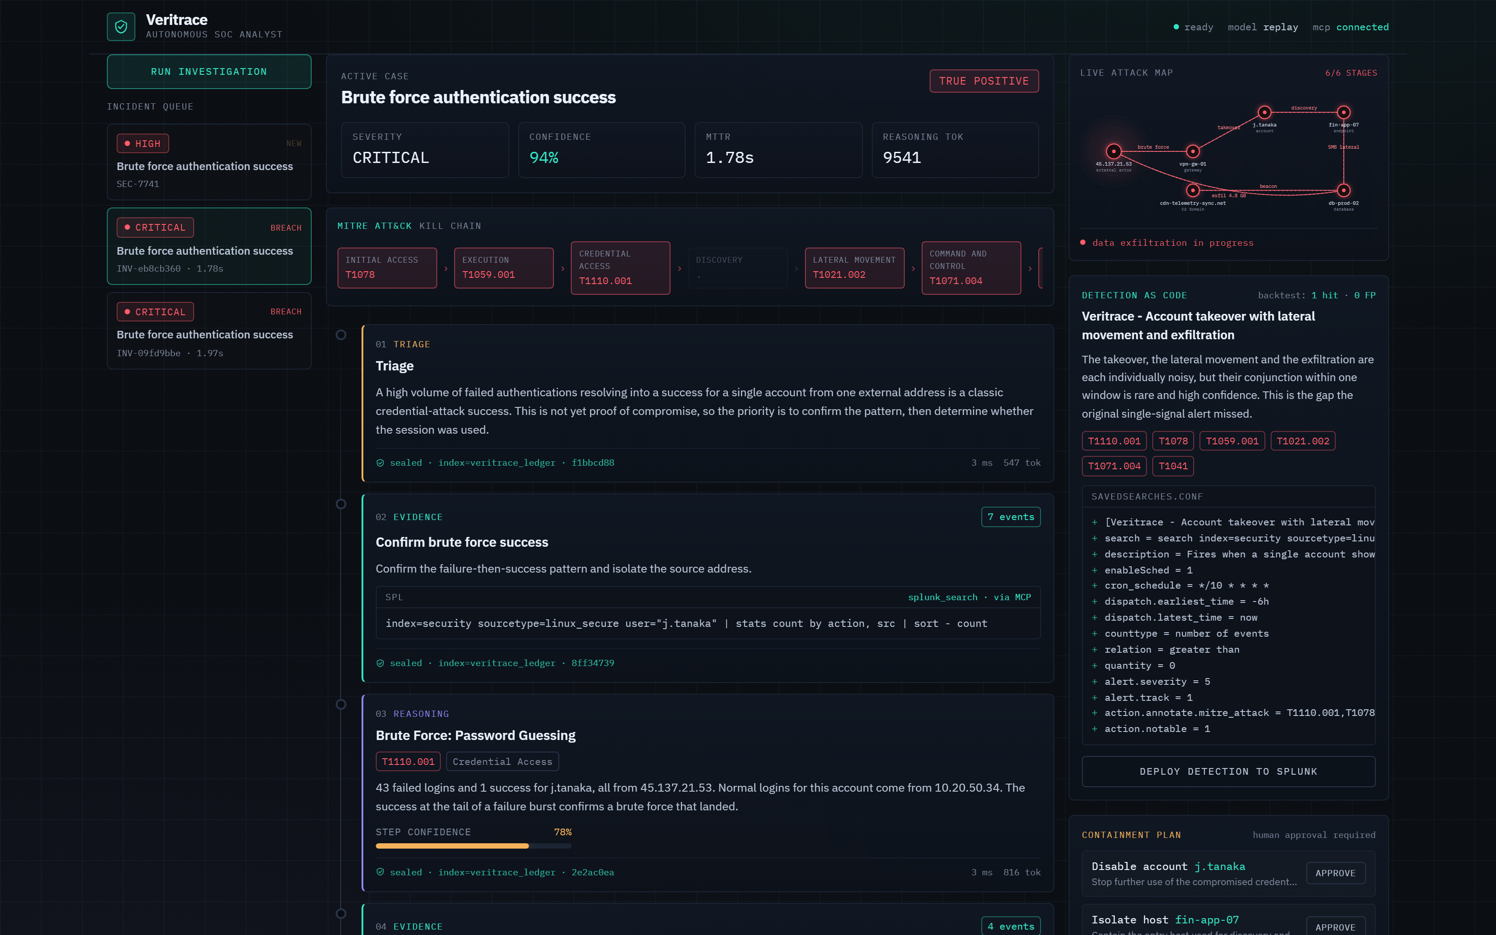Viewport: 1496px width, 935px height.
Task: Click the T1078 tag under detection description
Action: tap(1173, 441)
